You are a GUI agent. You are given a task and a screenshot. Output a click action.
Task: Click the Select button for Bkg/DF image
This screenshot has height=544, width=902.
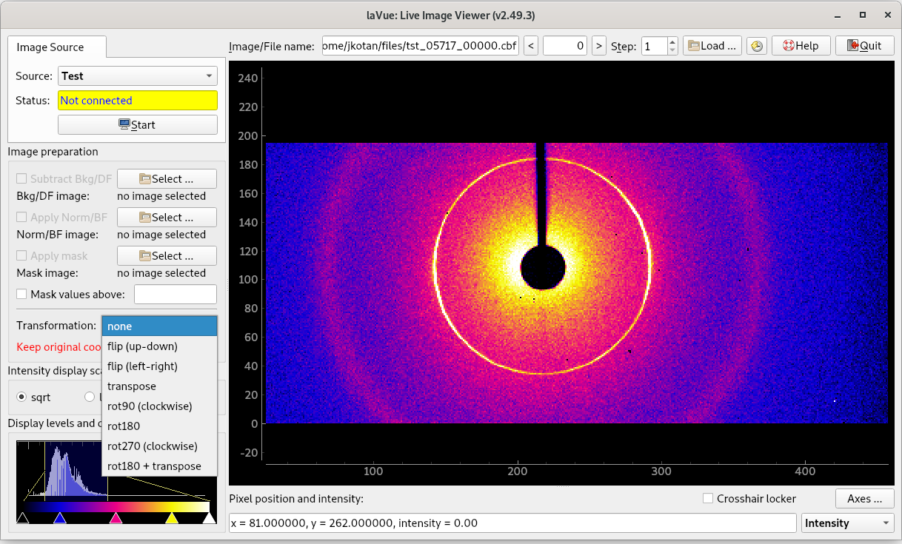(167, 178)
